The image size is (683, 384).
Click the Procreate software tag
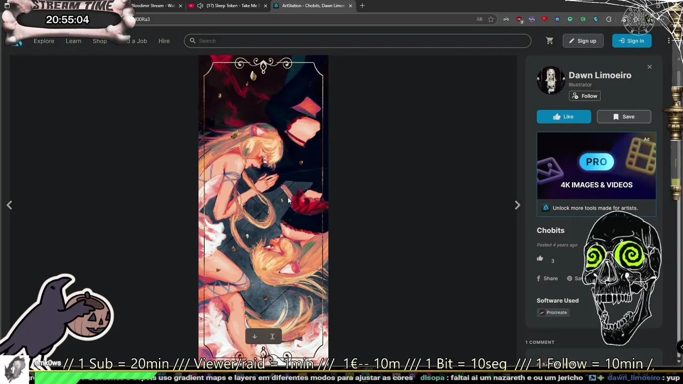(x=553, y=313)
